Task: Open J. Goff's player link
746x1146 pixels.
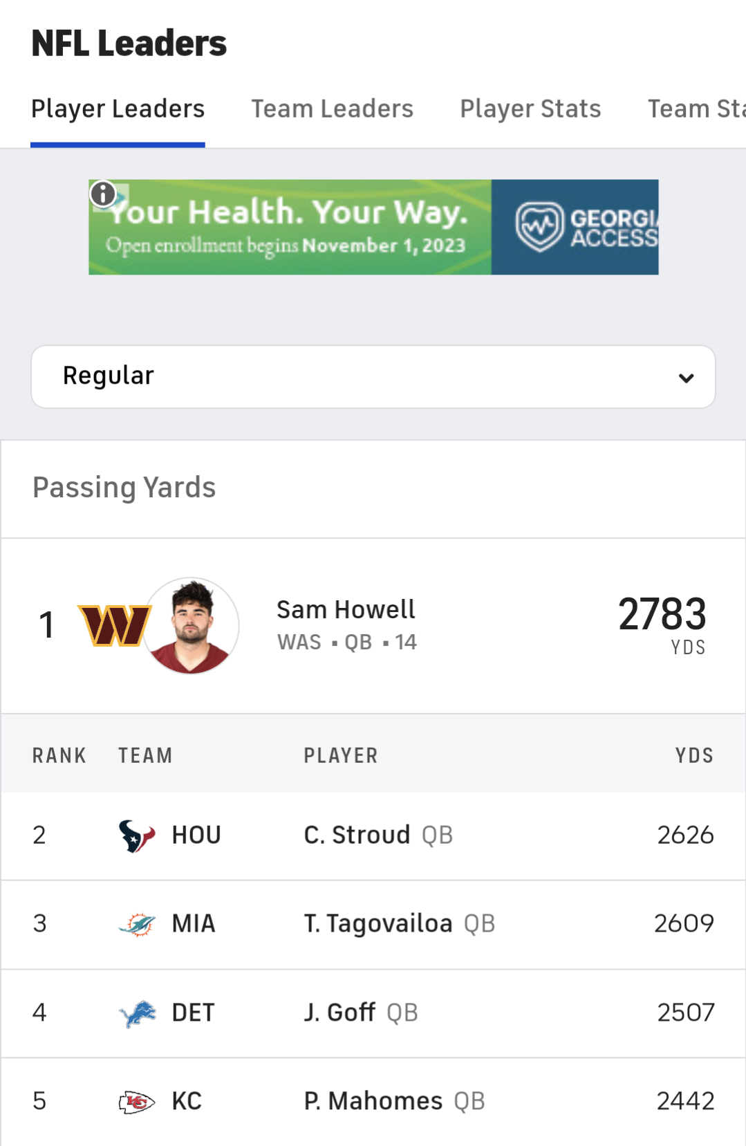Action: [339, 1013]
